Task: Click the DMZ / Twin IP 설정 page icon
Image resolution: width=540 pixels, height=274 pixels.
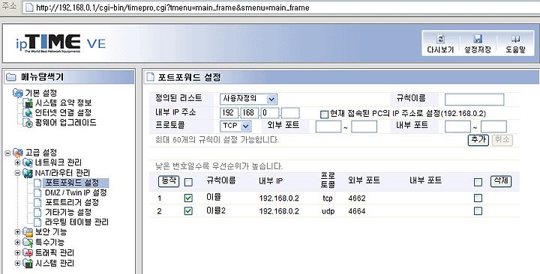Action: pos(37,192)
